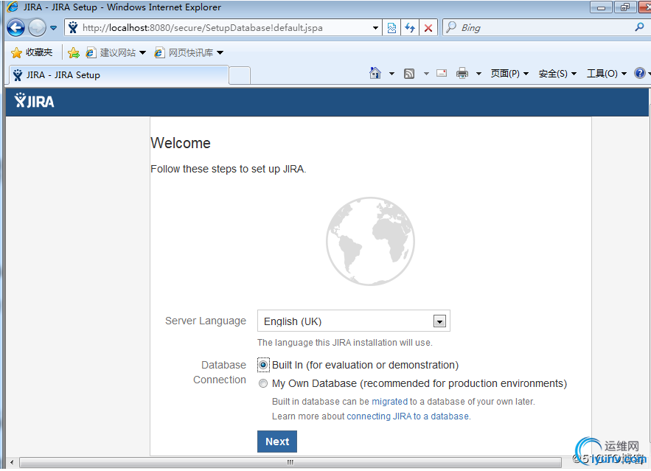Click the JIRA logo in header
651x471 pixels.
point(34,101)
